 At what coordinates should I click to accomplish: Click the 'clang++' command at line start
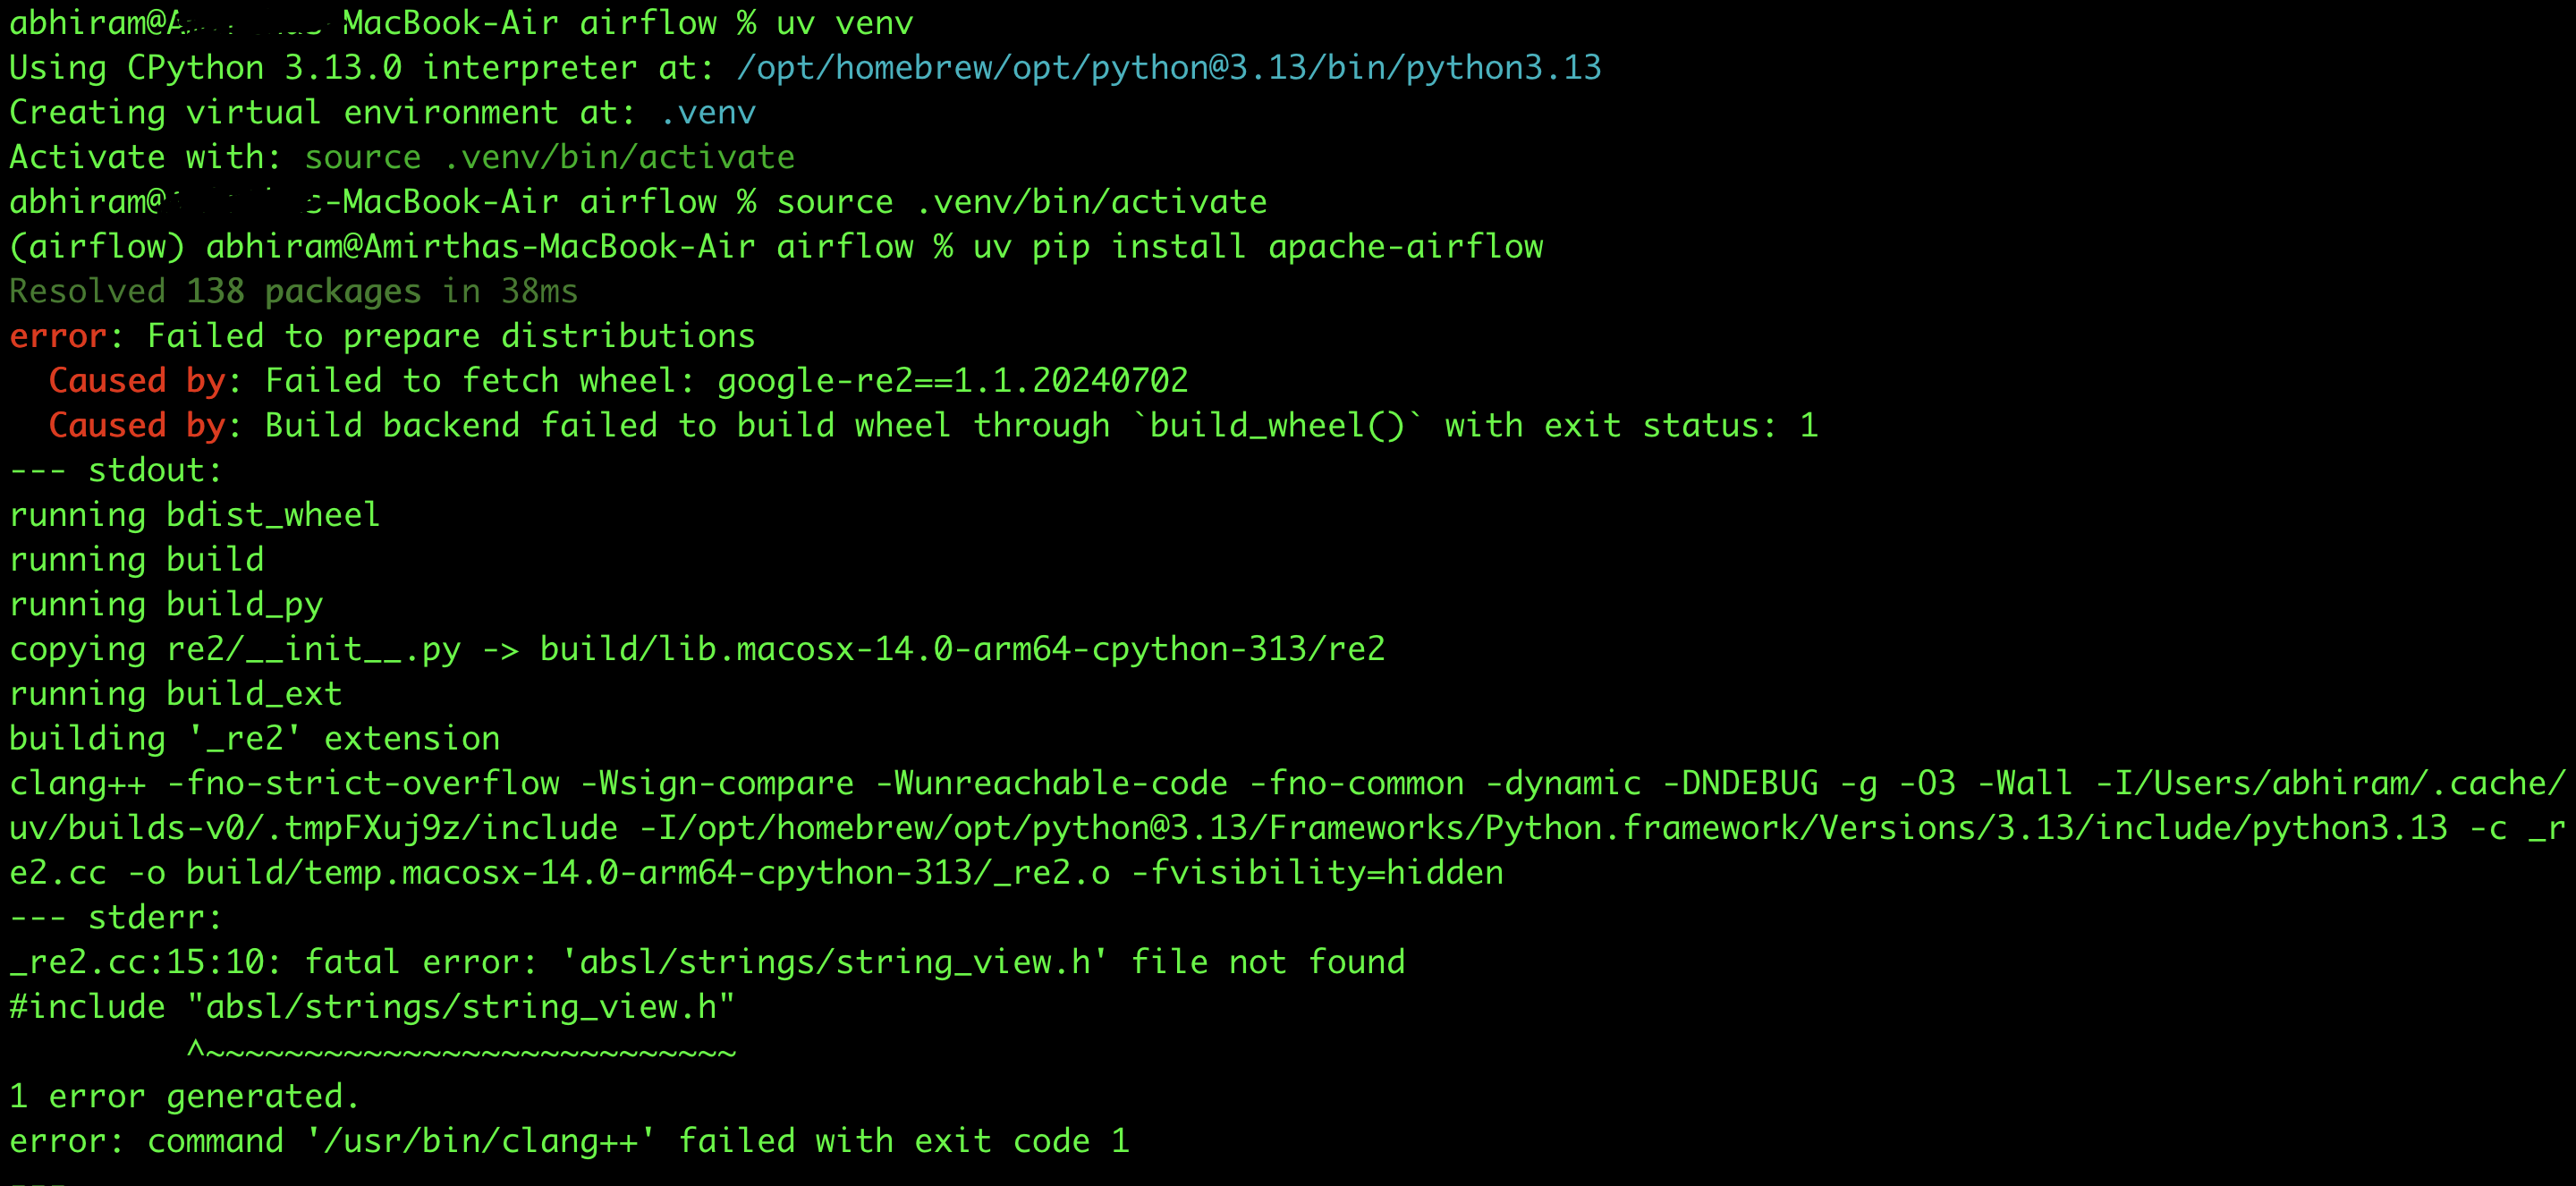coord(78,784)
